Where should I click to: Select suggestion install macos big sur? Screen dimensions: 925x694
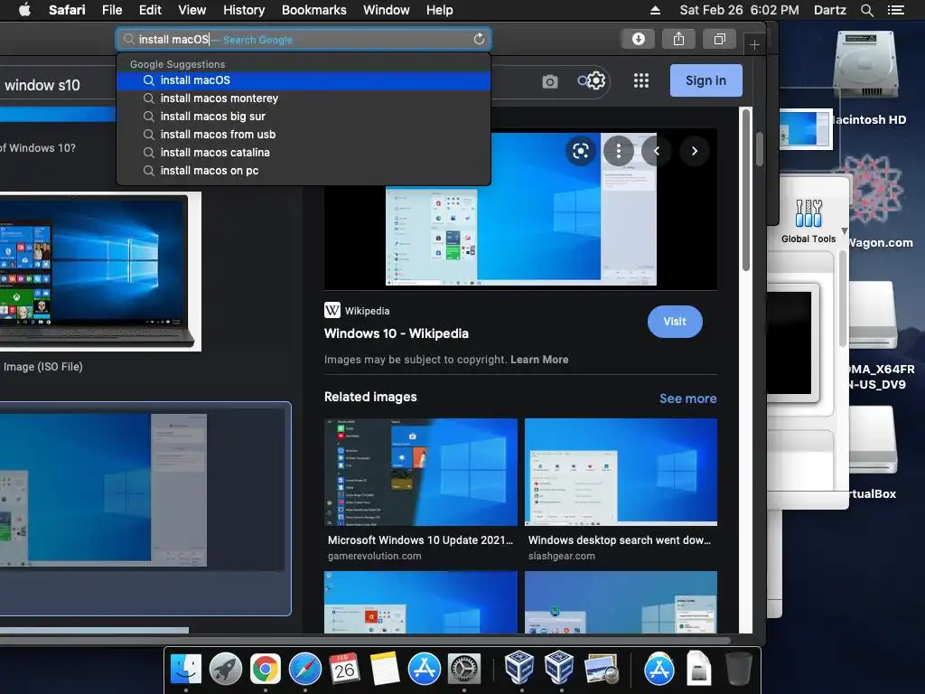click(304, 117)
